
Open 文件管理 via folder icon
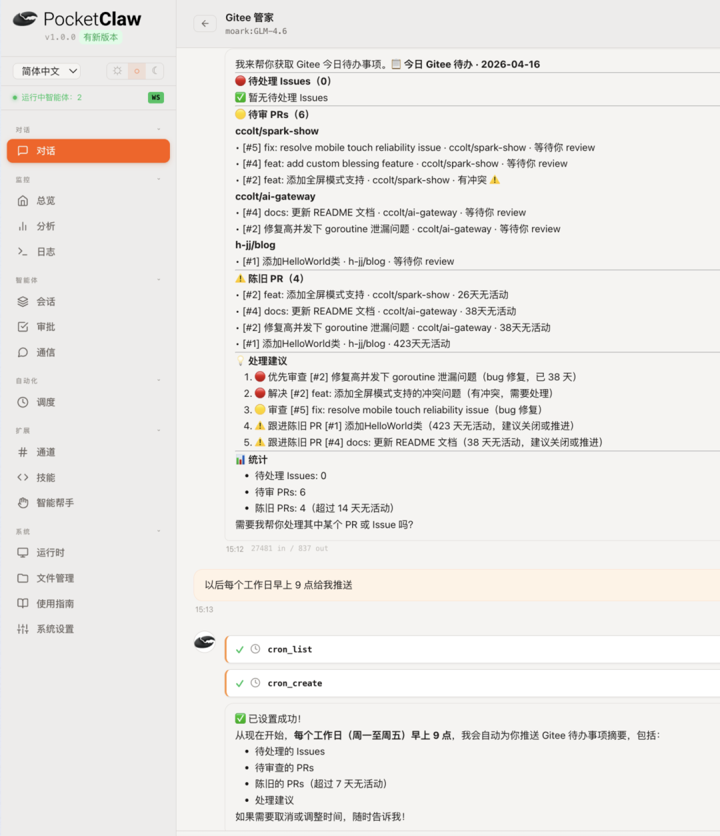click(23, 578)
